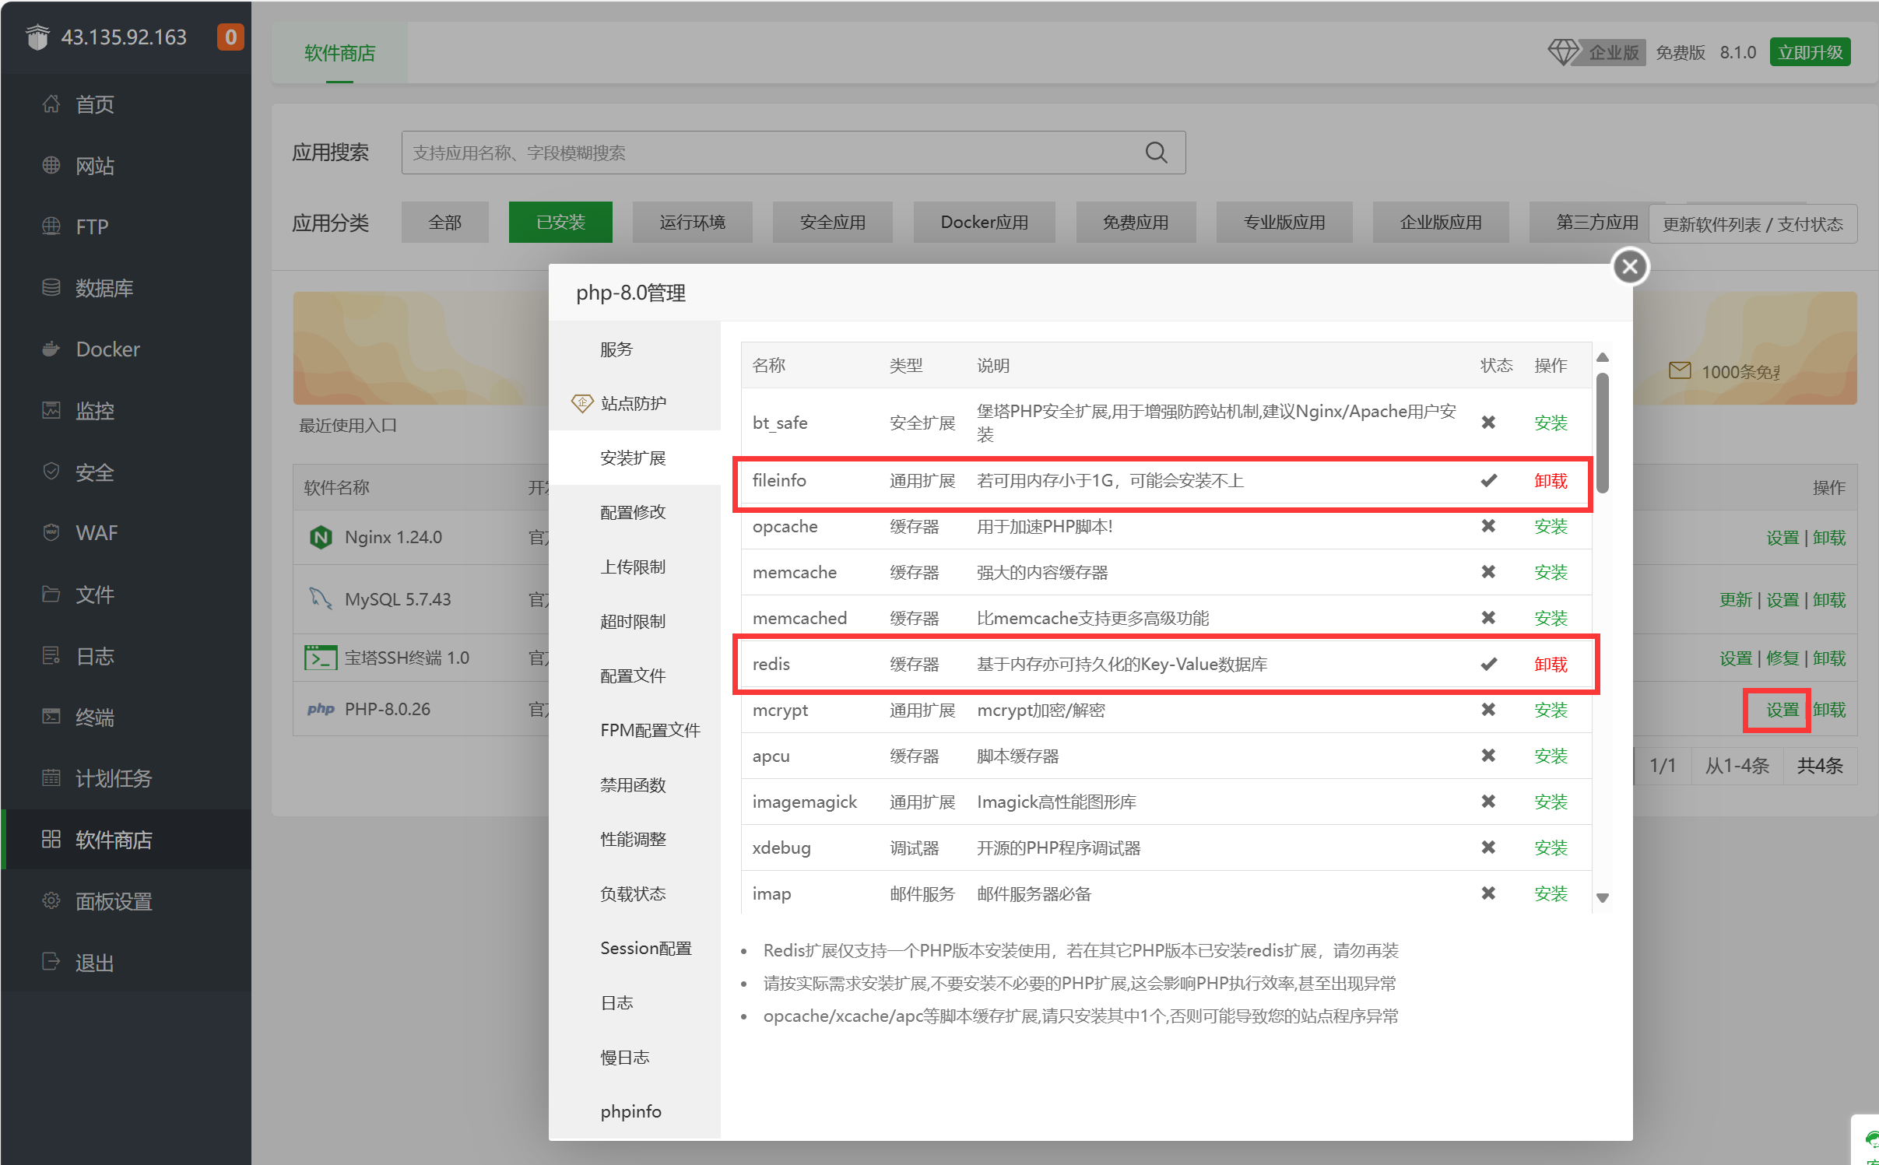The height and width of the screenshot is (1165, 1879).
Task: Click 更新 for MySQL 5.7.43 row
Action: 1736,599
